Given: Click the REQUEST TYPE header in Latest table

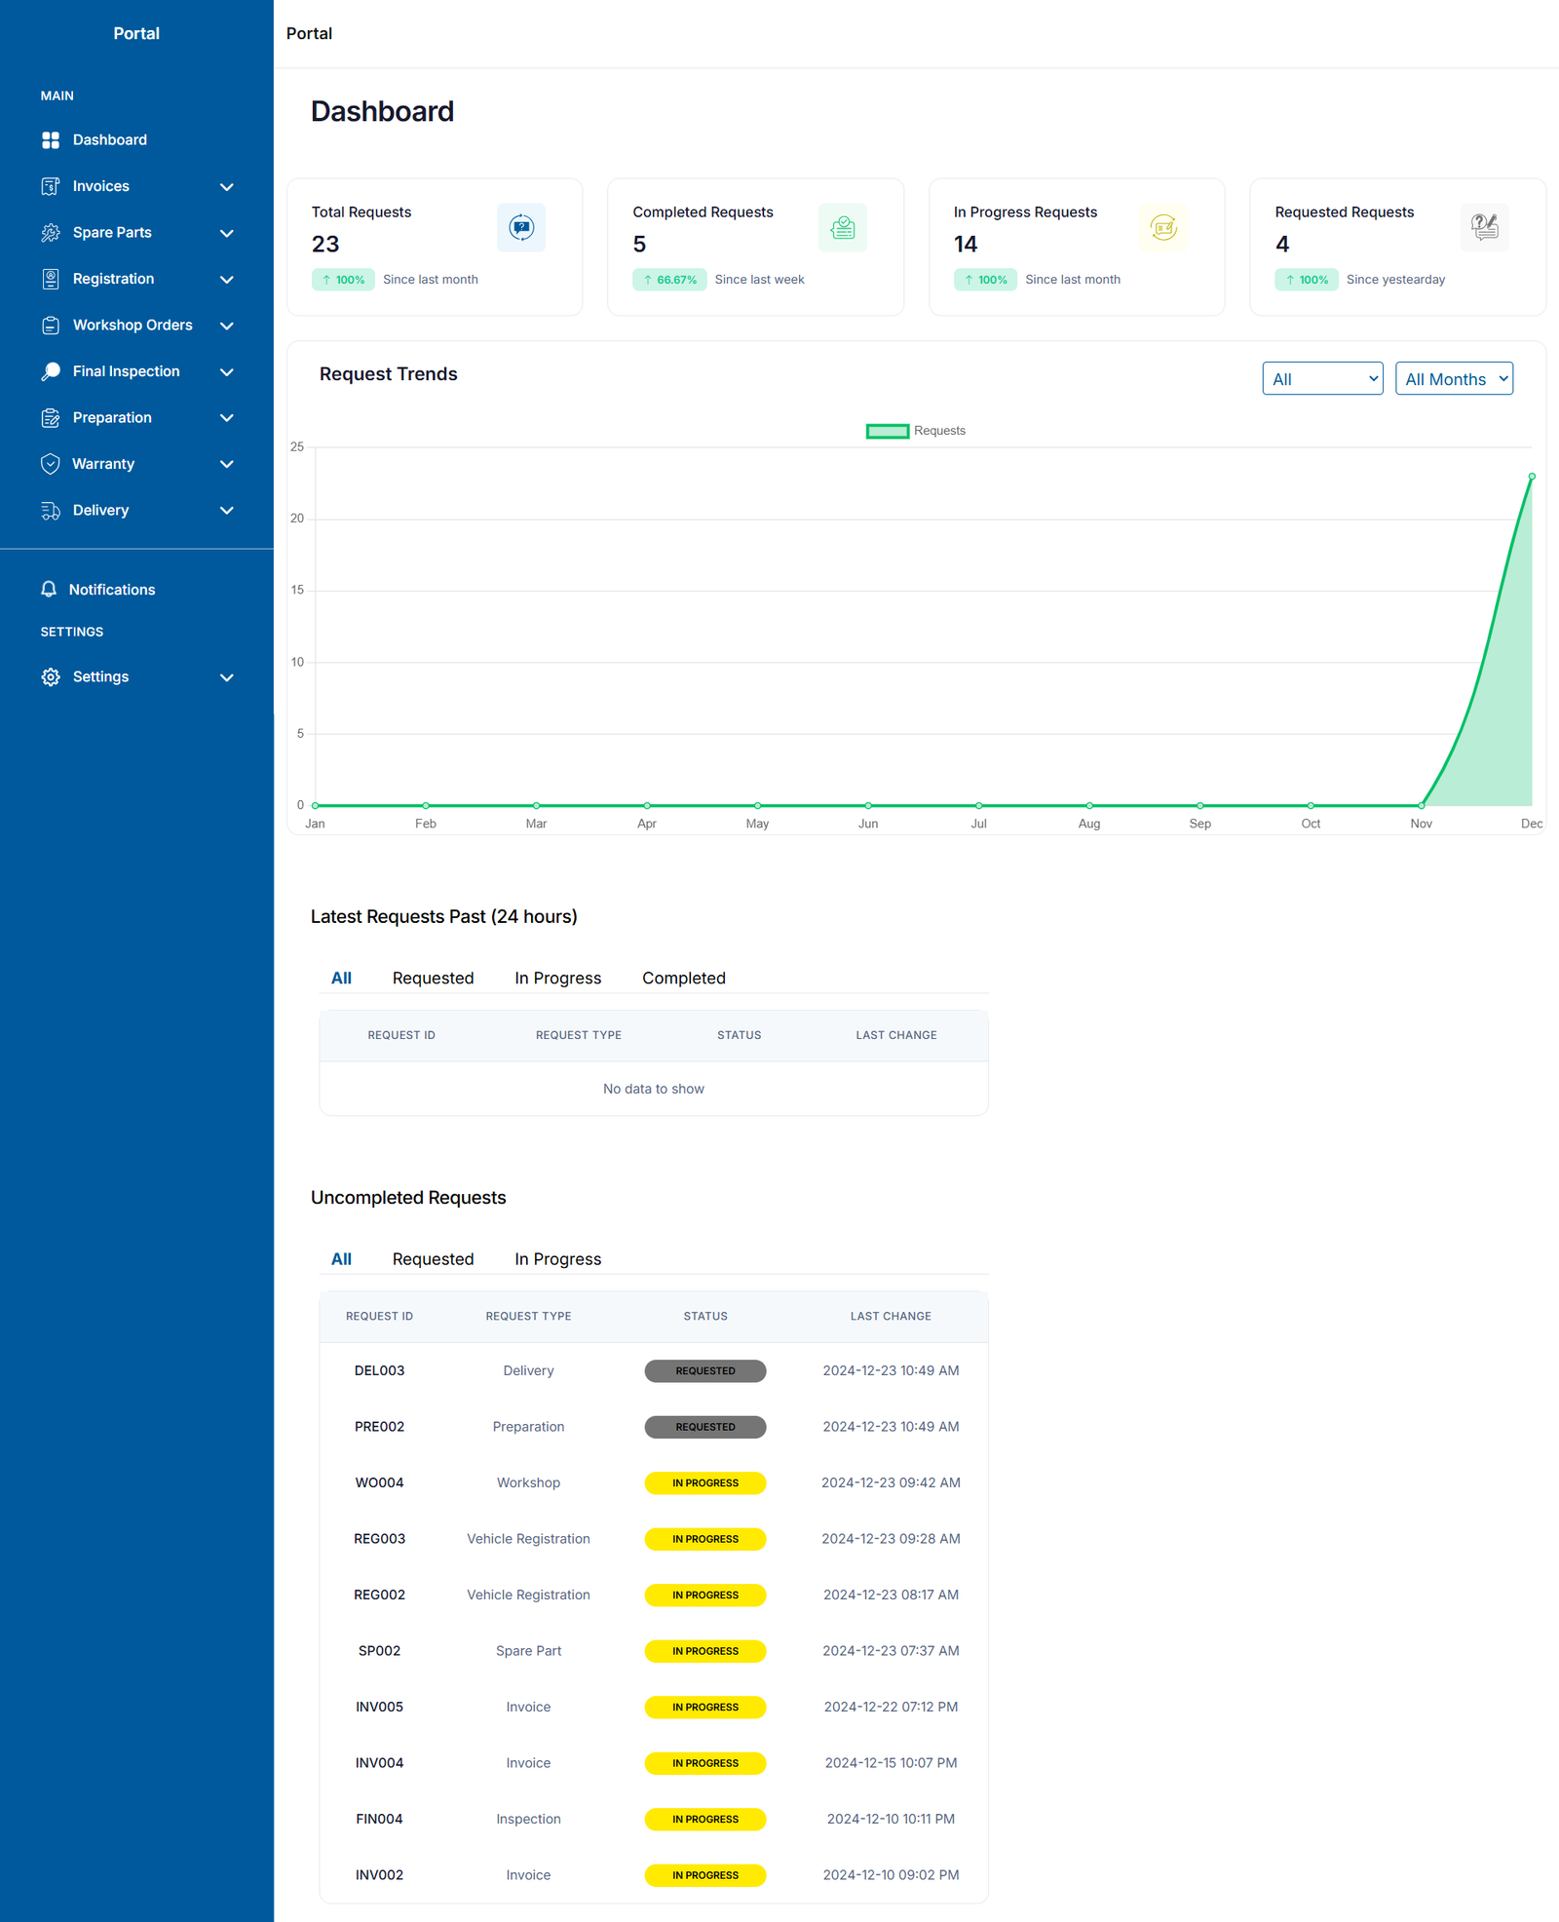Looking at the screenshot, I should click(579, 1036).
